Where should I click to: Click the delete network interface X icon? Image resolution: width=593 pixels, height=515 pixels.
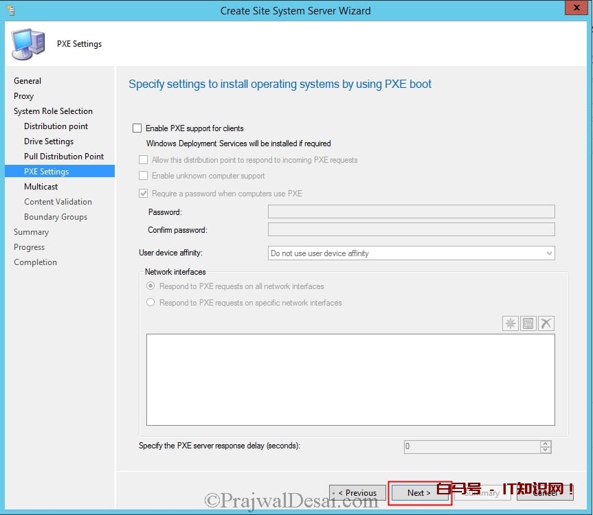click(546, 323)
